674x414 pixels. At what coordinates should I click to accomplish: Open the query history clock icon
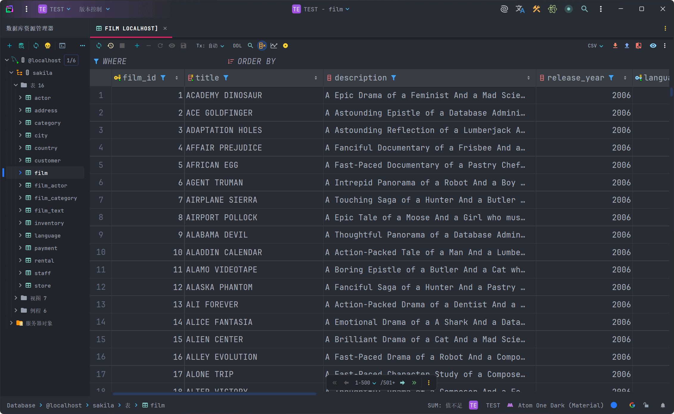pyautogui.click(x=111, y=46)
